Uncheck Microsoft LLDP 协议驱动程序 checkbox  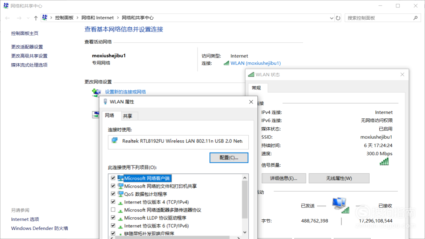tap(113, 218)
